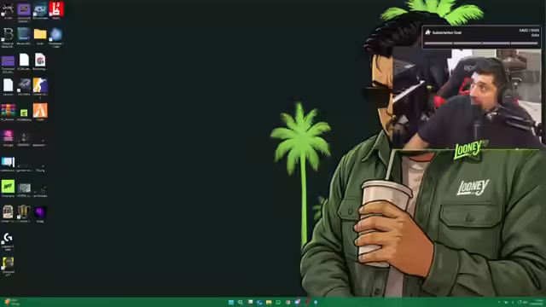Open File Explorer from the taskbar
546x307 pixels.
click(269, 302)
